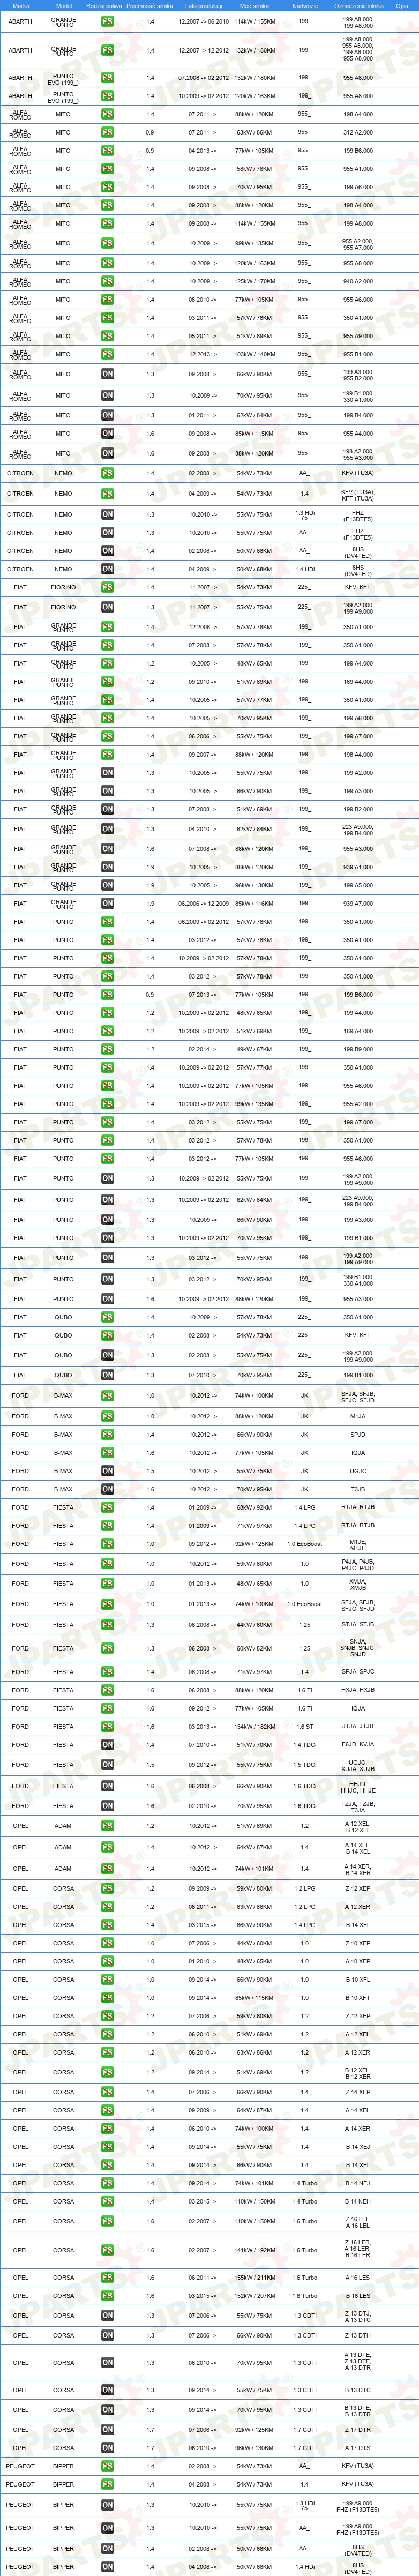Click diesel ON icon in Opel Corsa A 17 DTS row
Image resolution: width=419 pixels, height=2576 pixels.
[107, 2448]
